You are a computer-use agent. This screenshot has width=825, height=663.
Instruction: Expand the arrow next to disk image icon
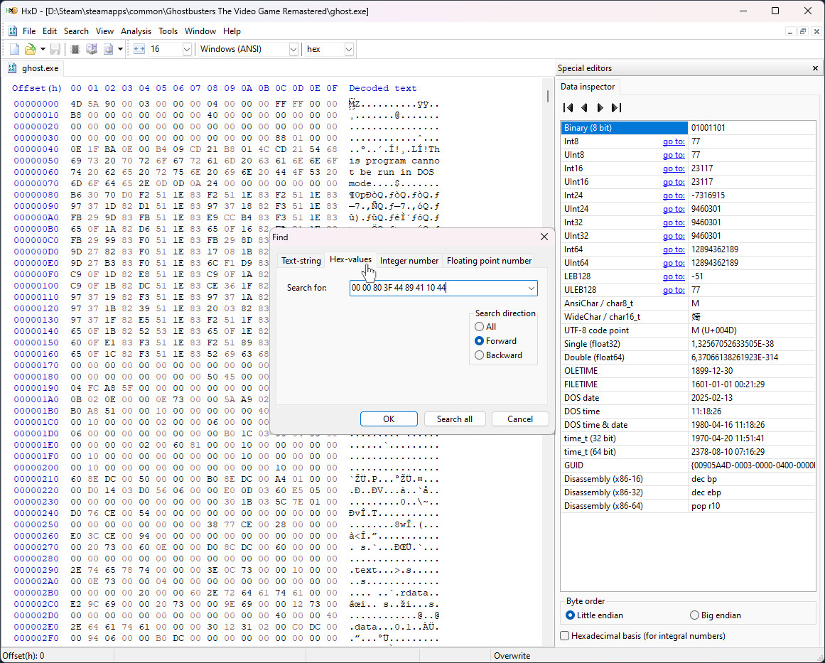click(121, 49)
